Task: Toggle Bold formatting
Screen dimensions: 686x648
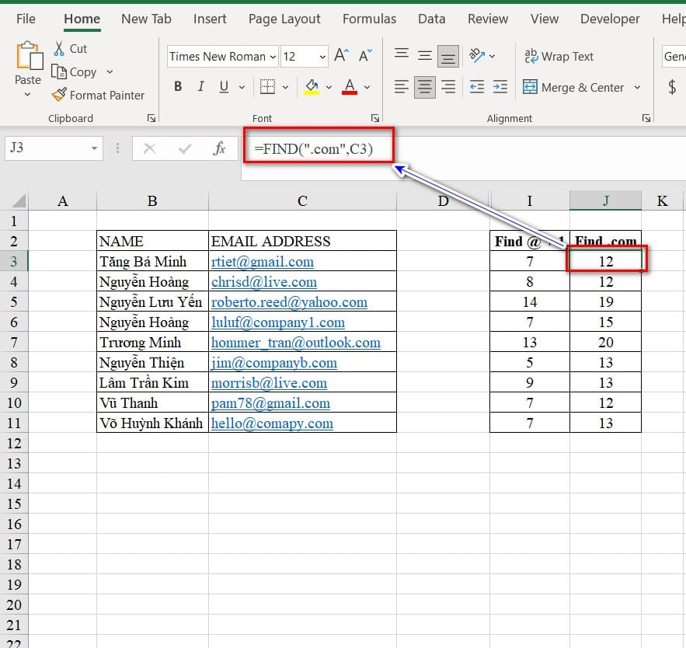Action: (178, 87)
